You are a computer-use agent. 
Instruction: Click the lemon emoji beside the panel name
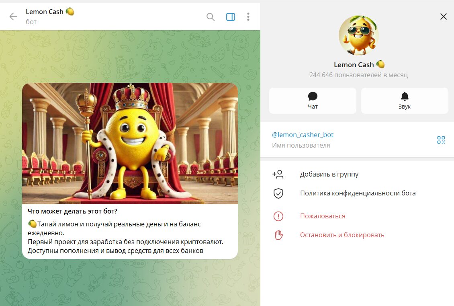point(380,64)
